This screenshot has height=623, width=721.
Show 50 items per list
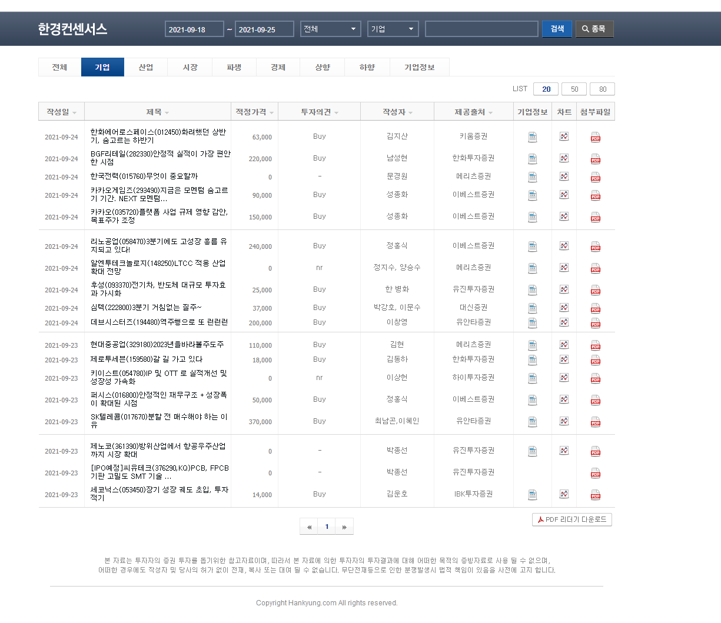pos(574,89)
